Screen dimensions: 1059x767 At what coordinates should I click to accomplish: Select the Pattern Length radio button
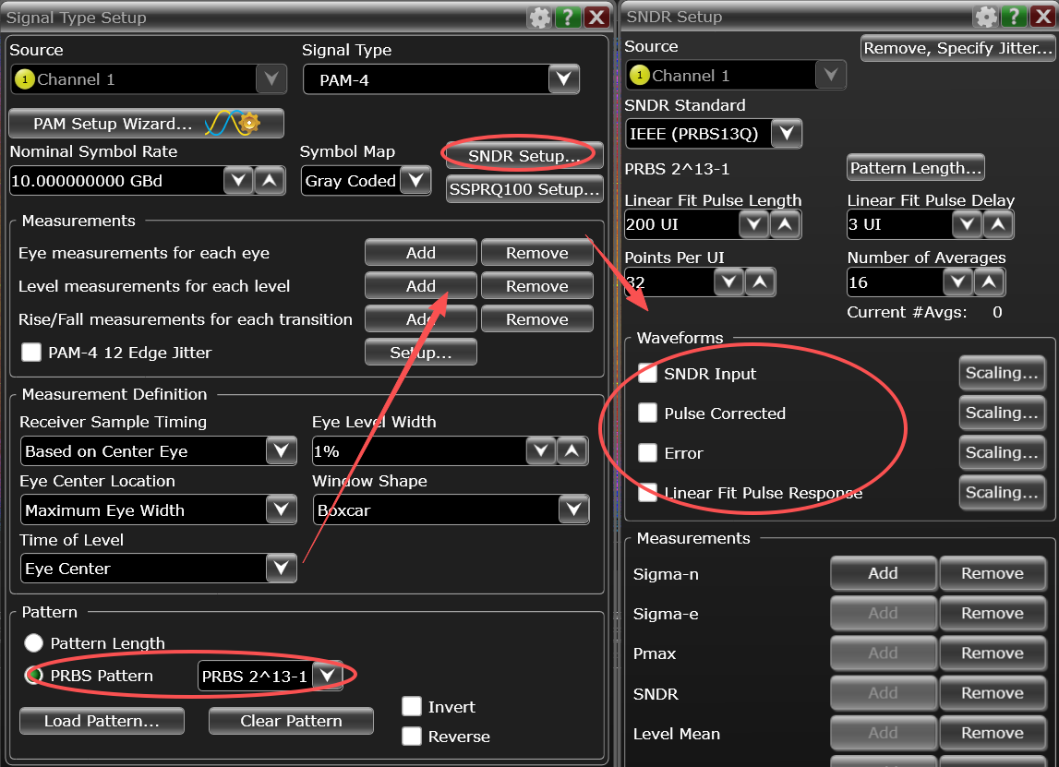pos(34,642)
